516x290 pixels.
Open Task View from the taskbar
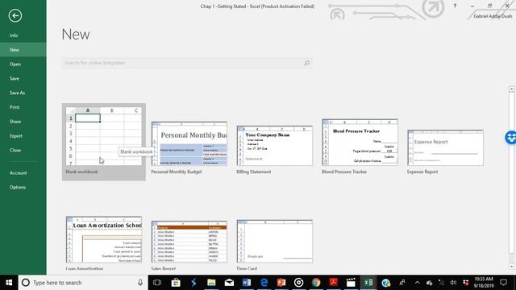(x=157, y=283)
